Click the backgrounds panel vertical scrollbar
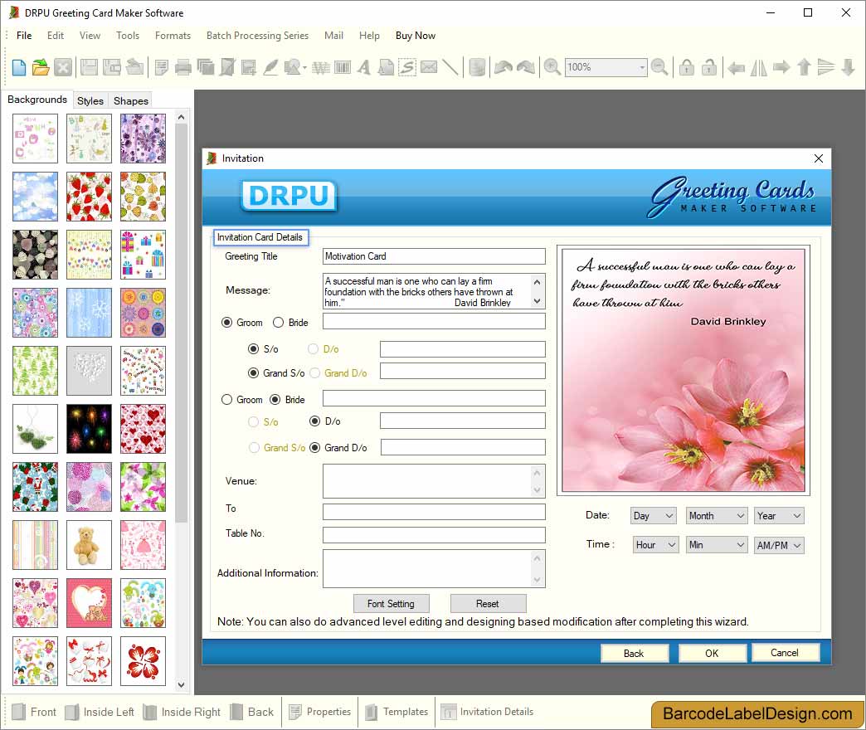The height and width of the screenshot is (730, 866). tap(181, 323)
